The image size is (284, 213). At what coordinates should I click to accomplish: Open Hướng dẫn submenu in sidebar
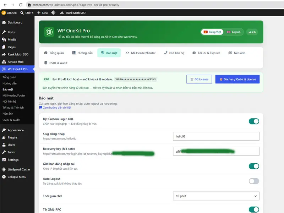pos(10,83)
